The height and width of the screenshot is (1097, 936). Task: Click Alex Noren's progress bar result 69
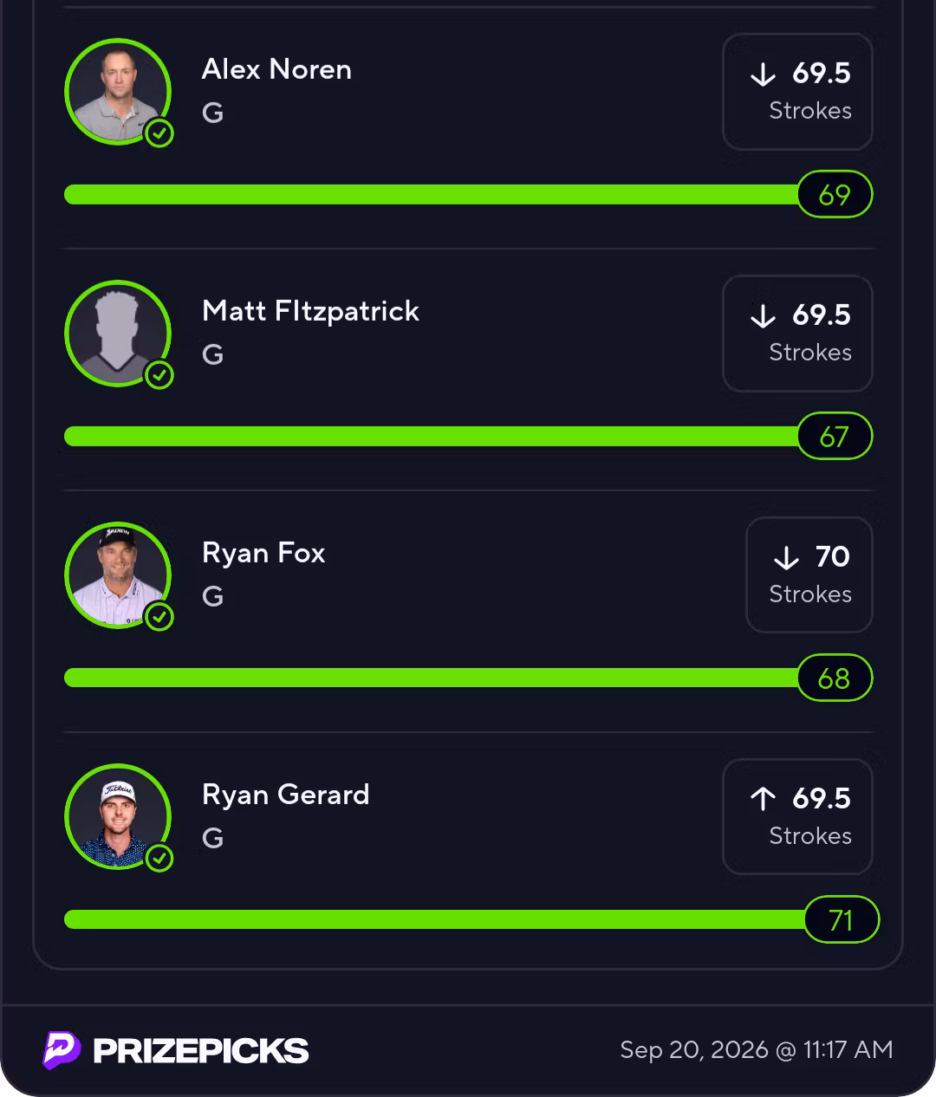835,194
